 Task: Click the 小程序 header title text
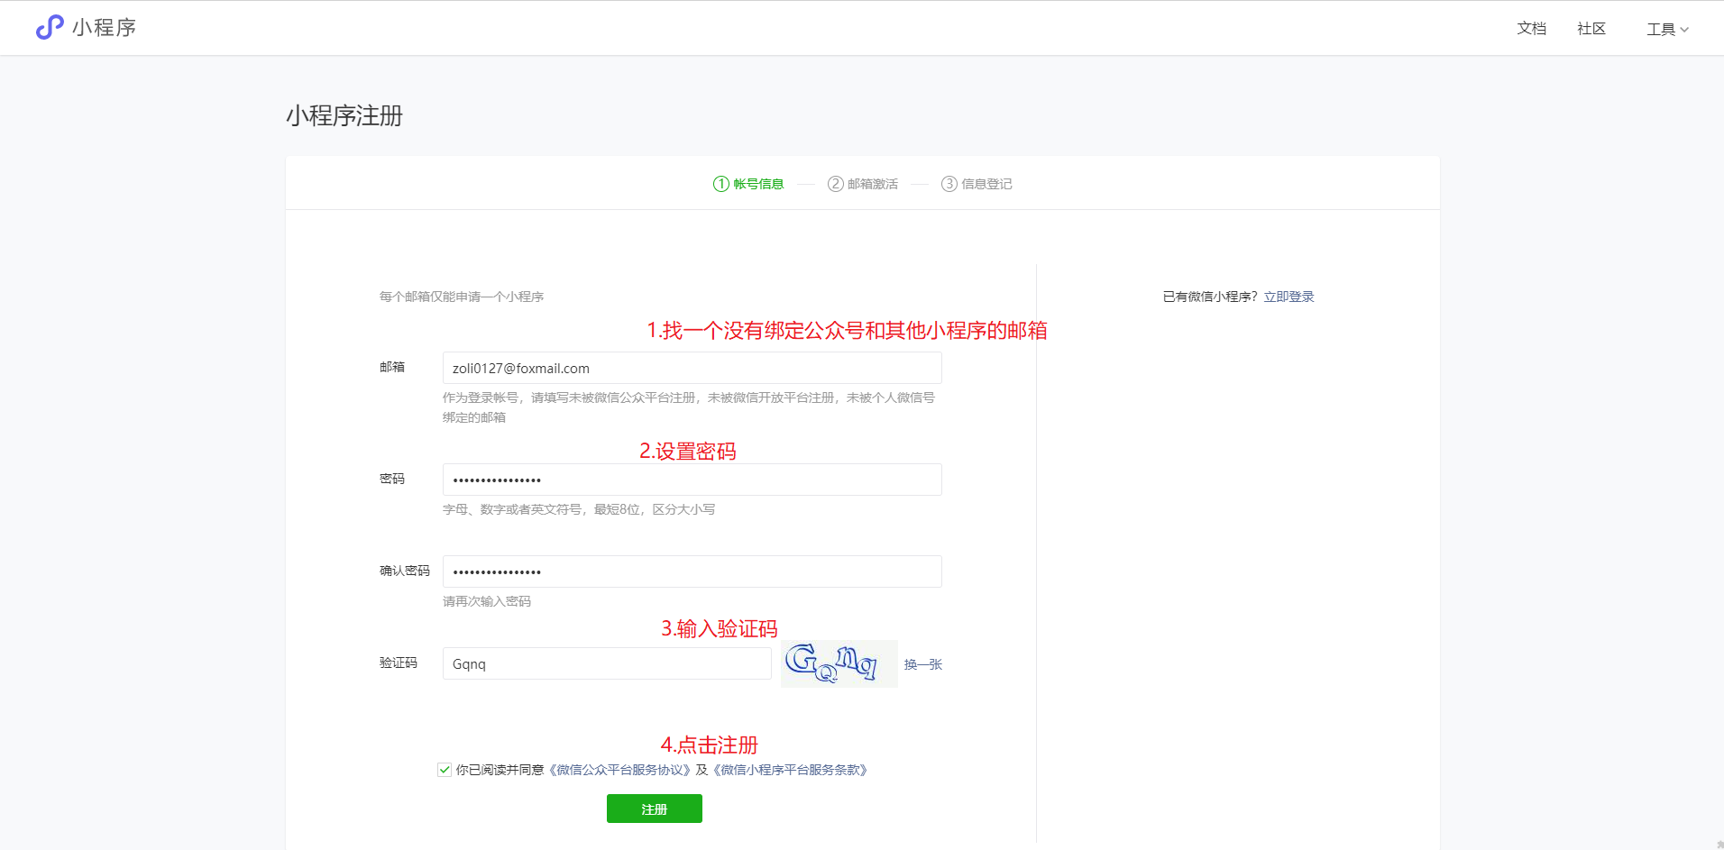(105, 28)
